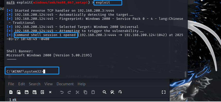
Task: Open the Help menu in Mousepad
Action: tap(82, 84)
